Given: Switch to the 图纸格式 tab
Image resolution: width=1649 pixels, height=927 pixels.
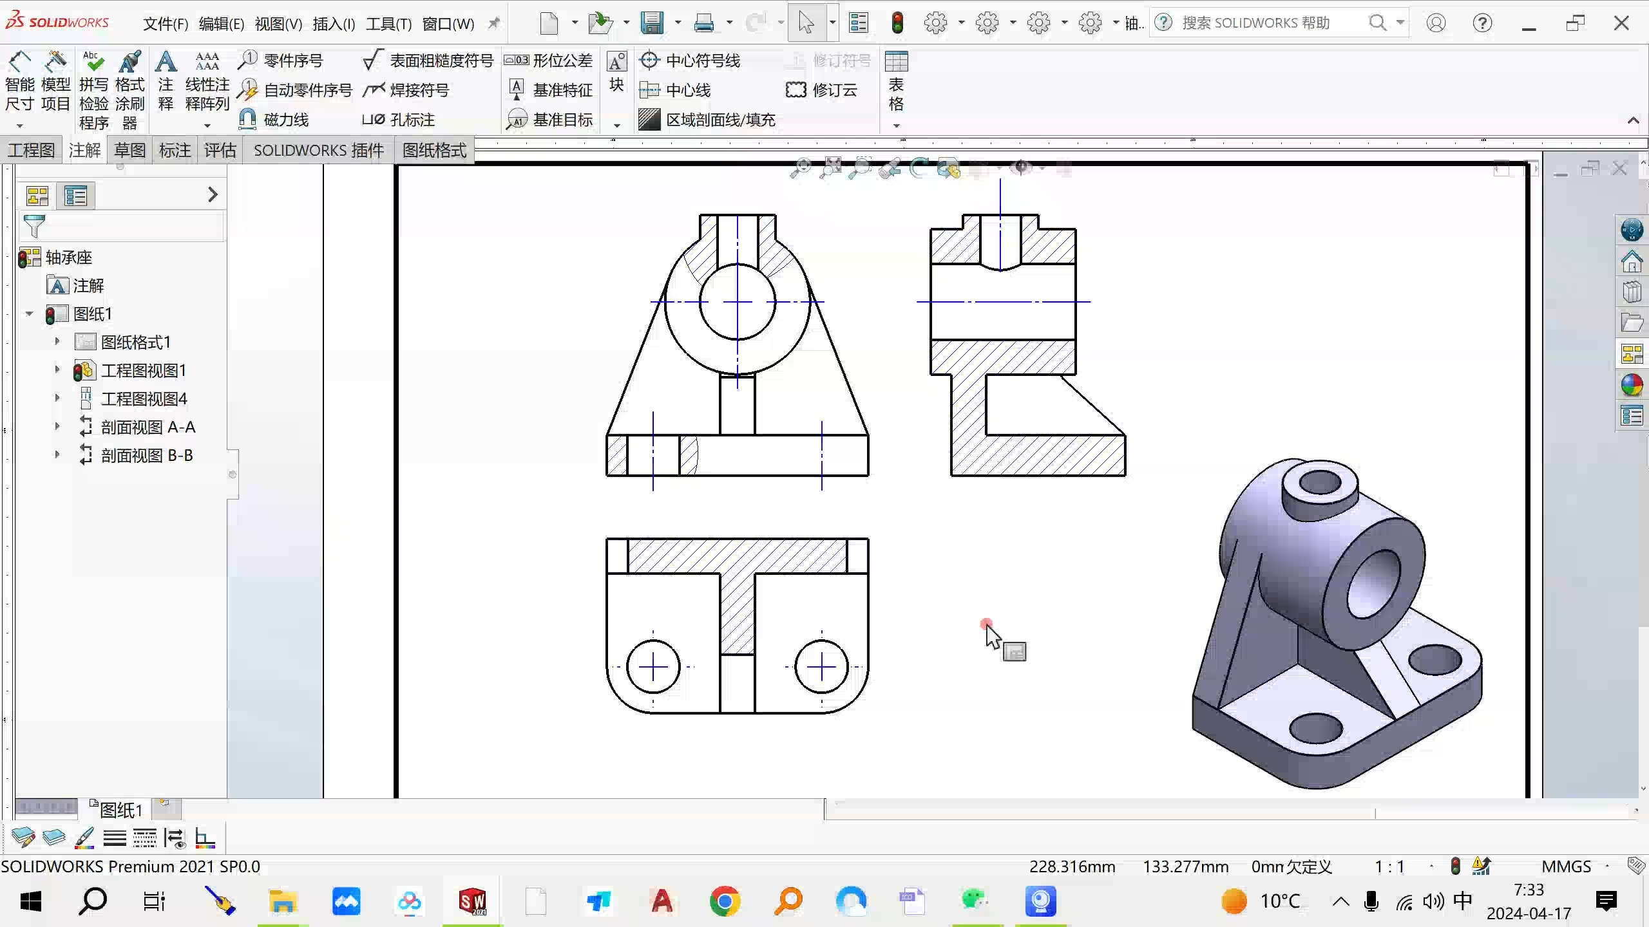Looking at the screenshot, I should click(x=434, y=150).
